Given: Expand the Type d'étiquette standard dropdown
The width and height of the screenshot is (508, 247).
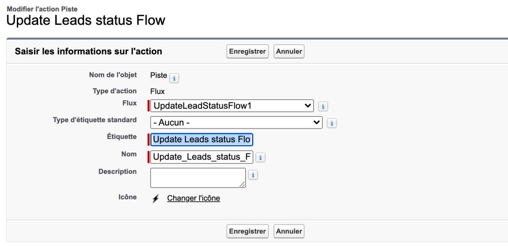Looking at the screenshot, I should click(x=236, y=122).
